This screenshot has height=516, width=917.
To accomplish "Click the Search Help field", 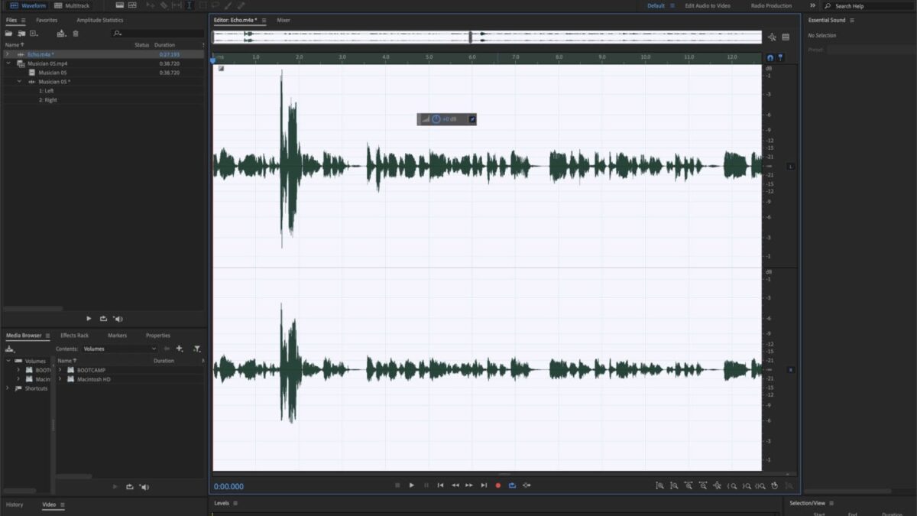I will (x=867, y=5).
